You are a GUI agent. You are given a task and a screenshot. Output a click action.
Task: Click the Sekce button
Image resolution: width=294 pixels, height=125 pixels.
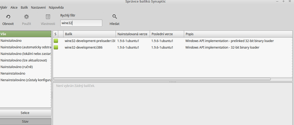click(25, 113)
